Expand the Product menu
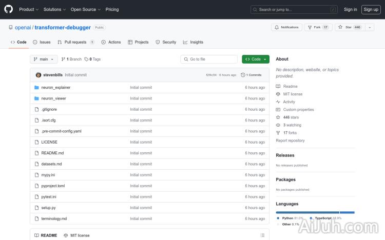 tap(29, 9)
